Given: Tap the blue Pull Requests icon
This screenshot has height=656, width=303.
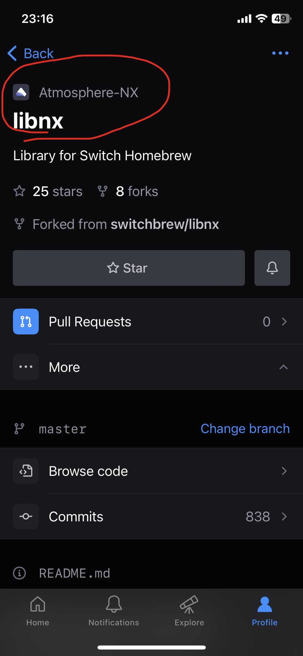Looking at the screenshot, I should tap(26, 322).
